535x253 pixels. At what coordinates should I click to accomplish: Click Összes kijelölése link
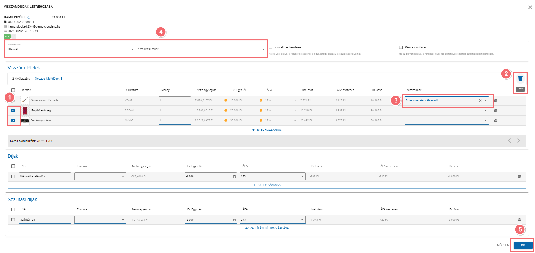coord(48,79)
